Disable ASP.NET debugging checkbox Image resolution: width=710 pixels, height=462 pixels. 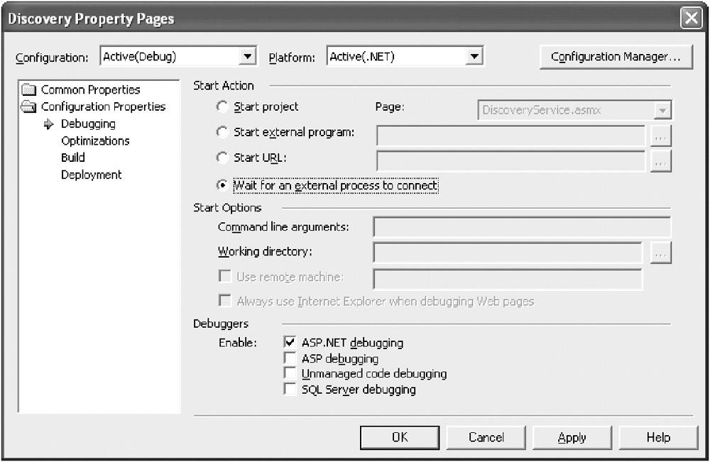(290, 343)
